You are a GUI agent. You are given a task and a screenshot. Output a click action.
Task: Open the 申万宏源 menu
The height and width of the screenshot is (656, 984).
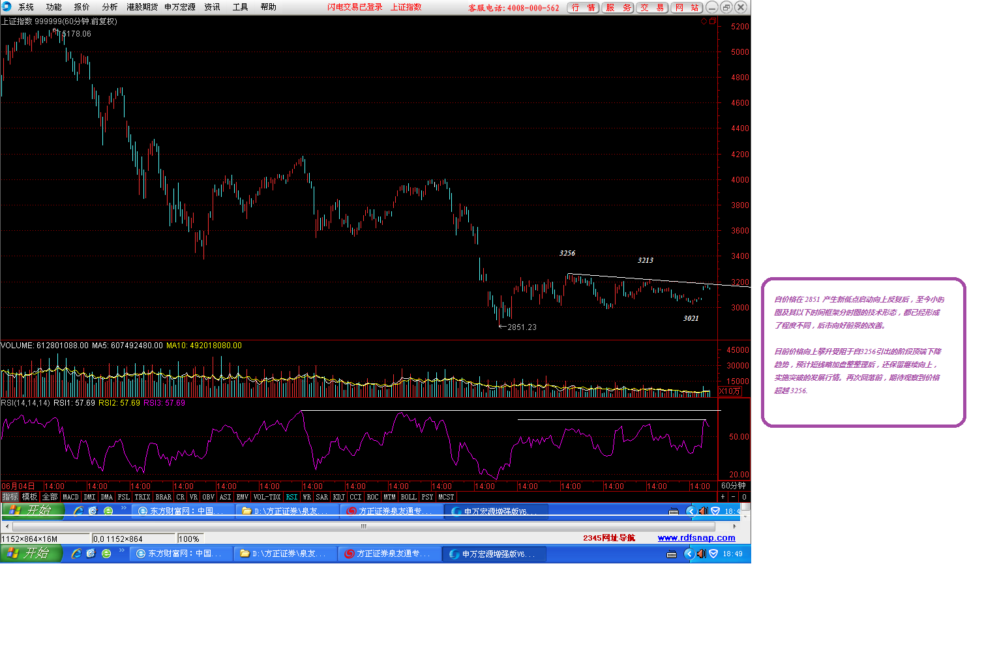[180, 7]
